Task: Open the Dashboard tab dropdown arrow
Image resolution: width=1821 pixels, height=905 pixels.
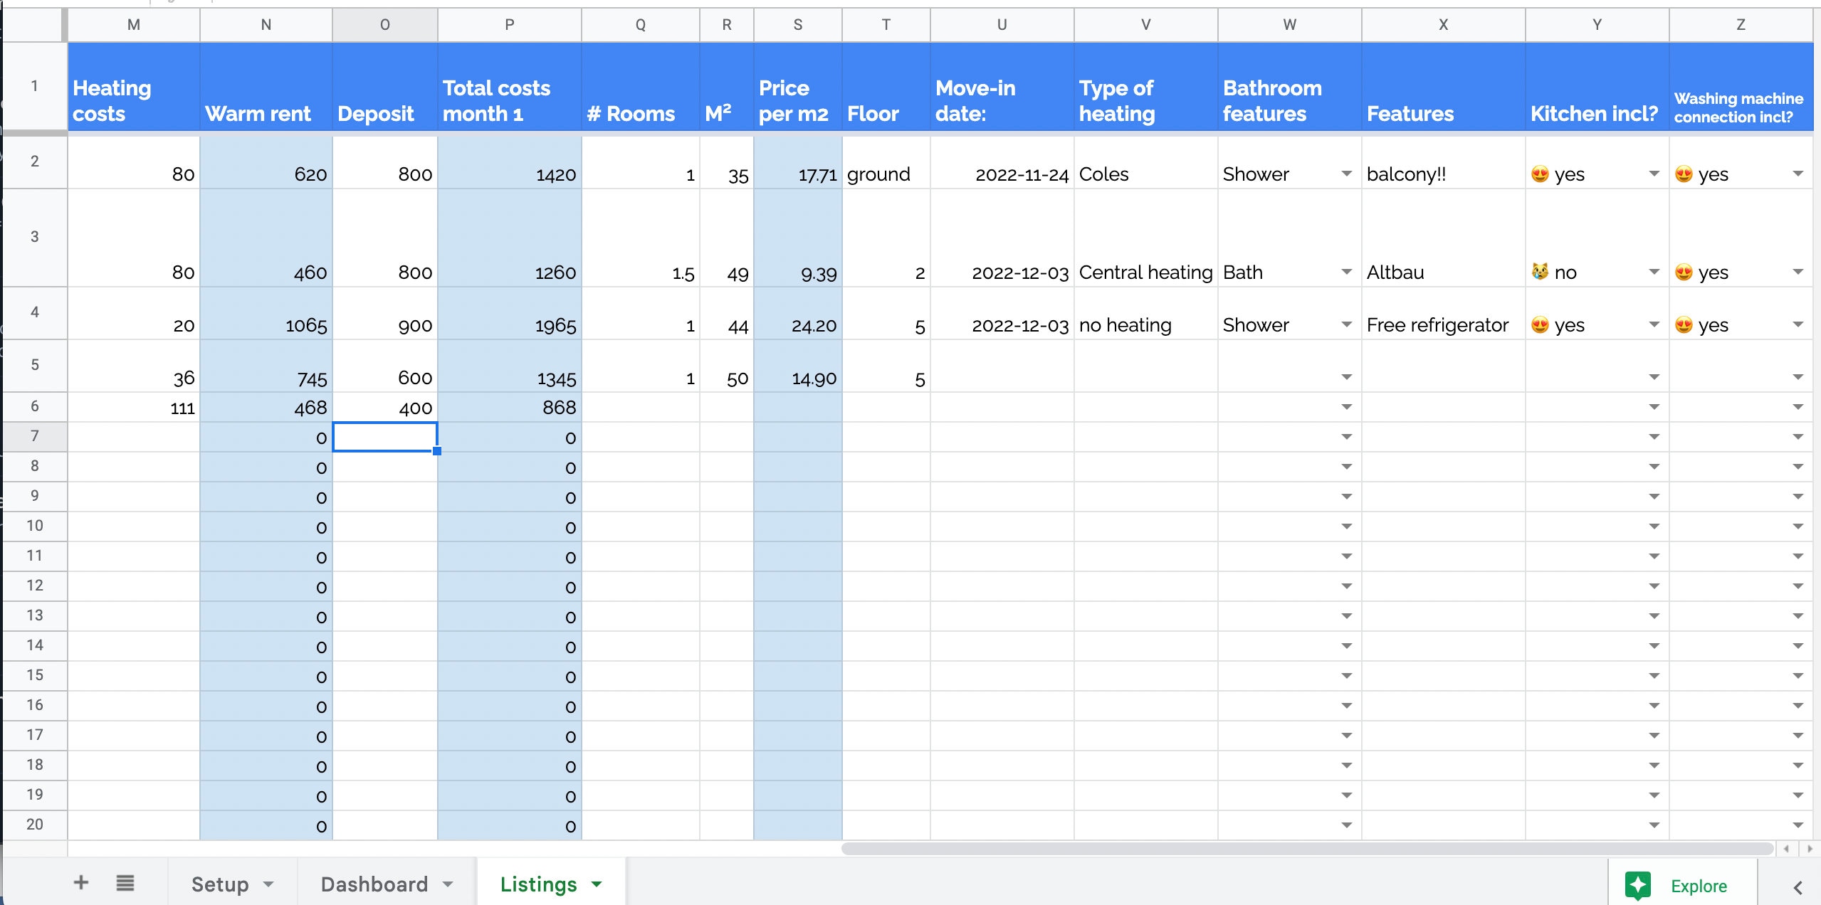Action: pos(448,884)
